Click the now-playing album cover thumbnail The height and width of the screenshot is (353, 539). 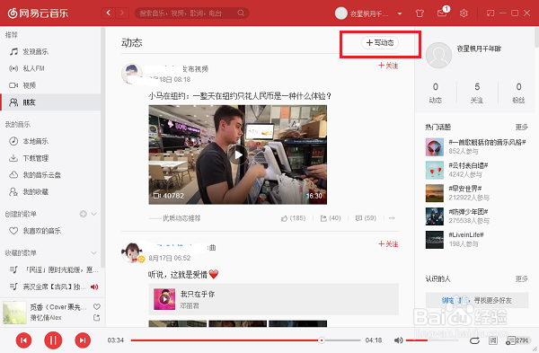pos(14,313)
